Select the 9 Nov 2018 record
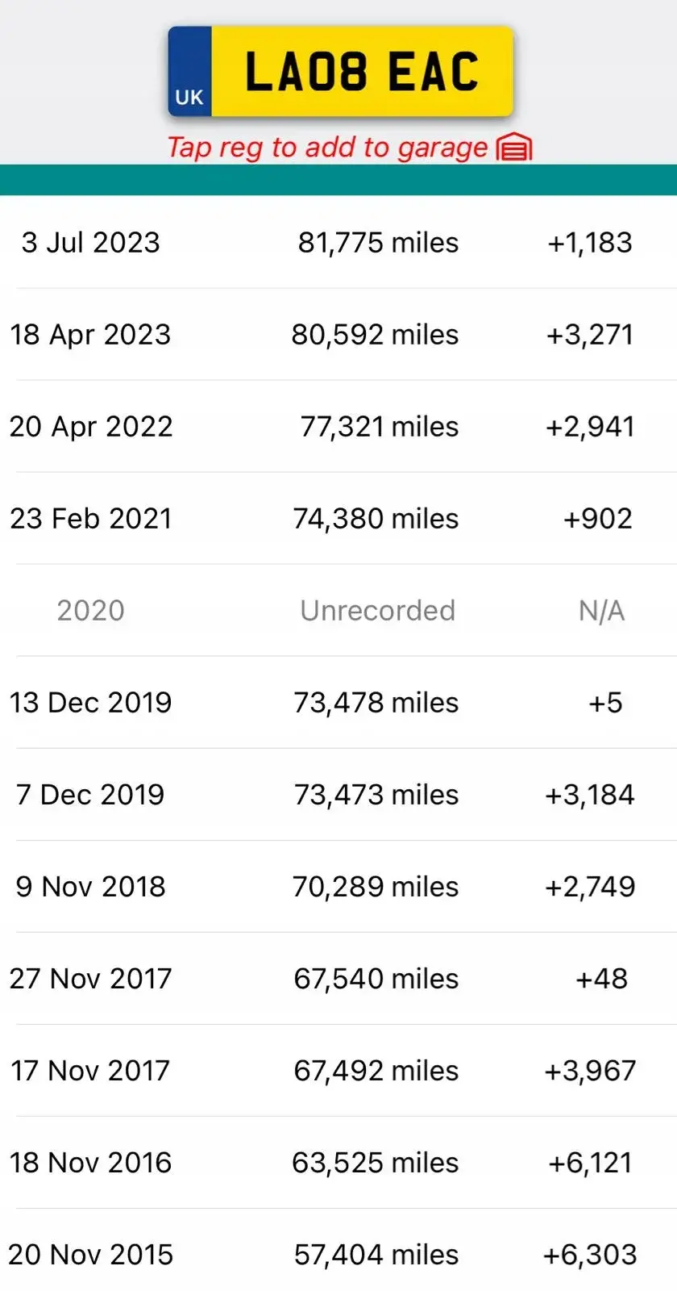The height and width of the screenshot is (1291, 677). (x=338, y=886)
